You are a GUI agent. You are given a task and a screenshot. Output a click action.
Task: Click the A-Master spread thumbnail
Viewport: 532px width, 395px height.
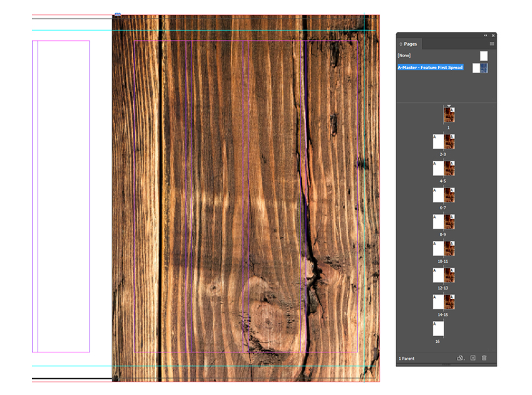pos(480,68)
